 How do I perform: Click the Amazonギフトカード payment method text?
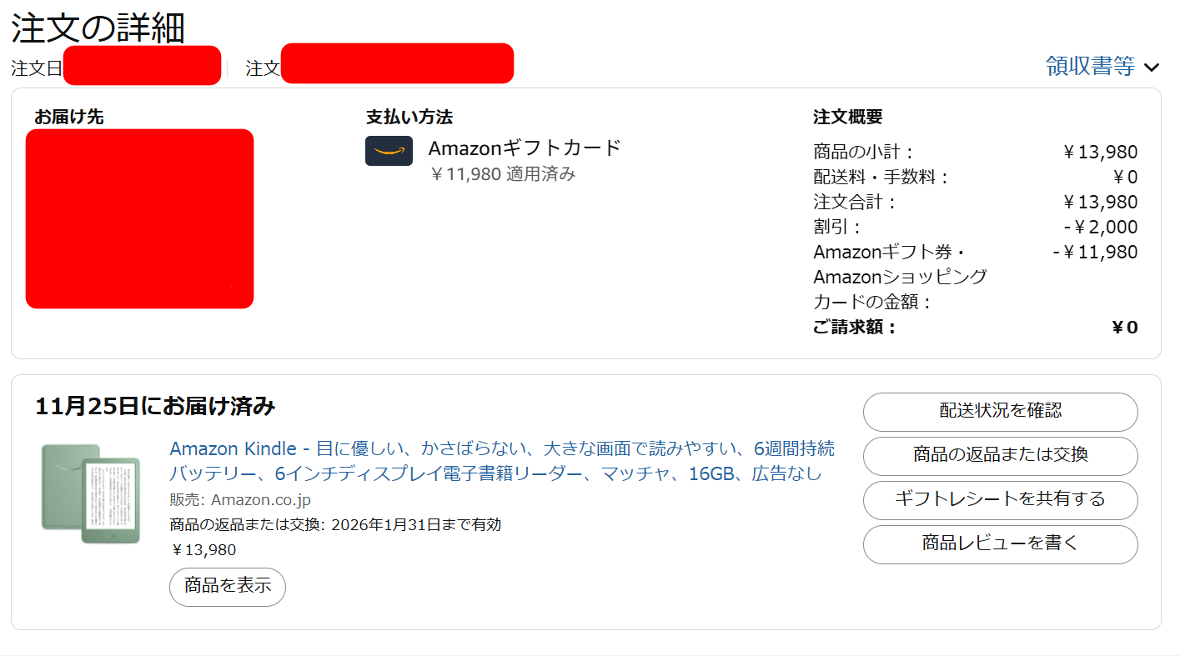coord(525,148)
